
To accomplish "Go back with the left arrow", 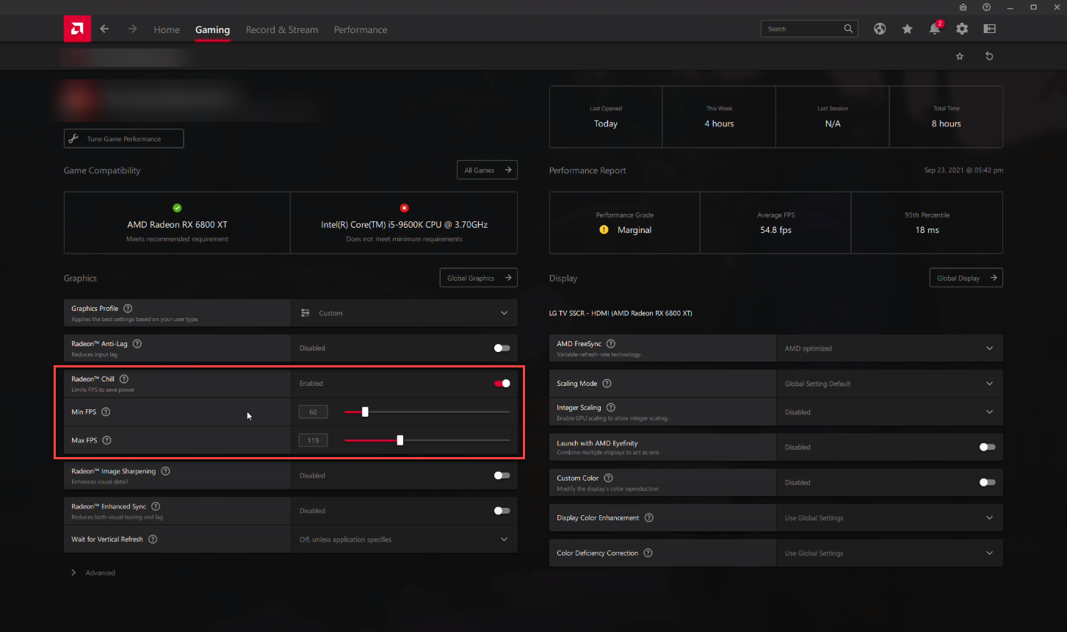I will tap(104, 29).
